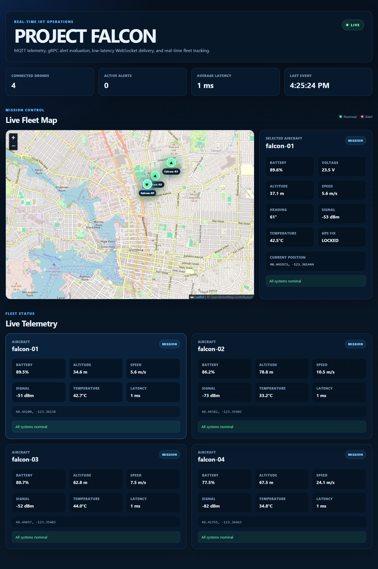Zoom in on the fleet map
Viewport: 378px width, 569px height.
pos(13,138)
